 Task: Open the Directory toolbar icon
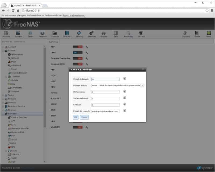[67, 34]
